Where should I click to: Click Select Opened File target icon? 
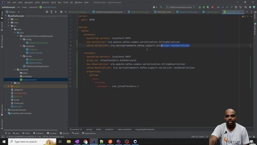click(47, 12)
